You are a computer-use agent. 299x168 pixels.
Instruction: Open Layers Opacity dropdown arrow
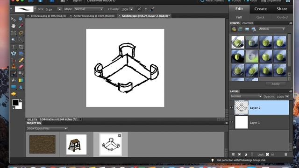287,97
